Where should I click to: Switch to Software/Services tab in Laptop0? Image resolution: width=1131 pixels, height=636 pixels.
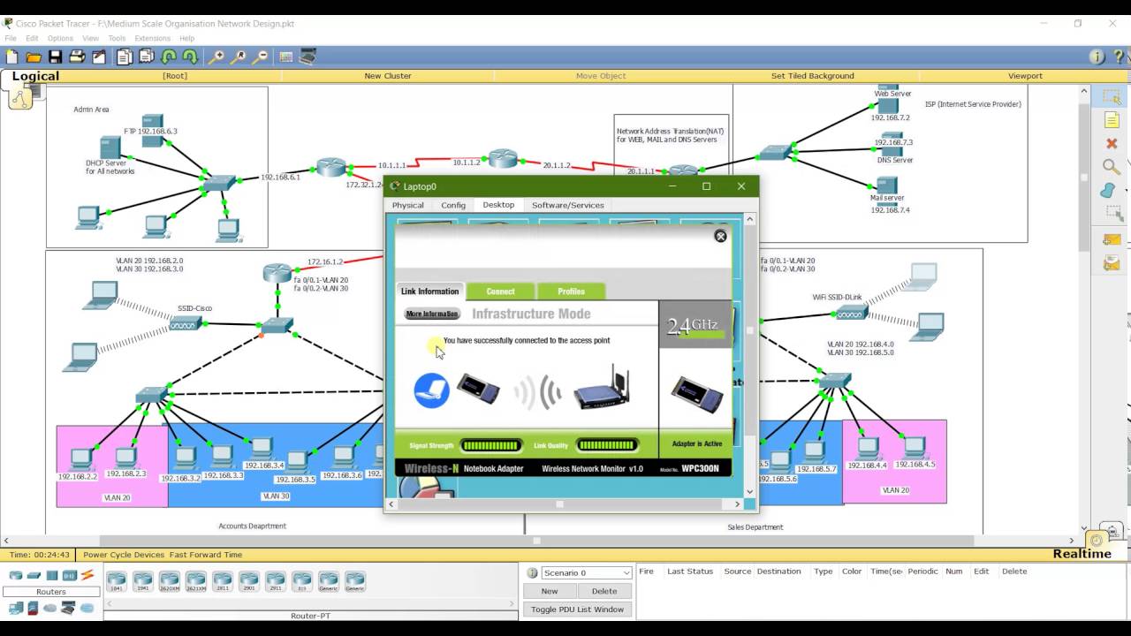(x=567, y=205)
